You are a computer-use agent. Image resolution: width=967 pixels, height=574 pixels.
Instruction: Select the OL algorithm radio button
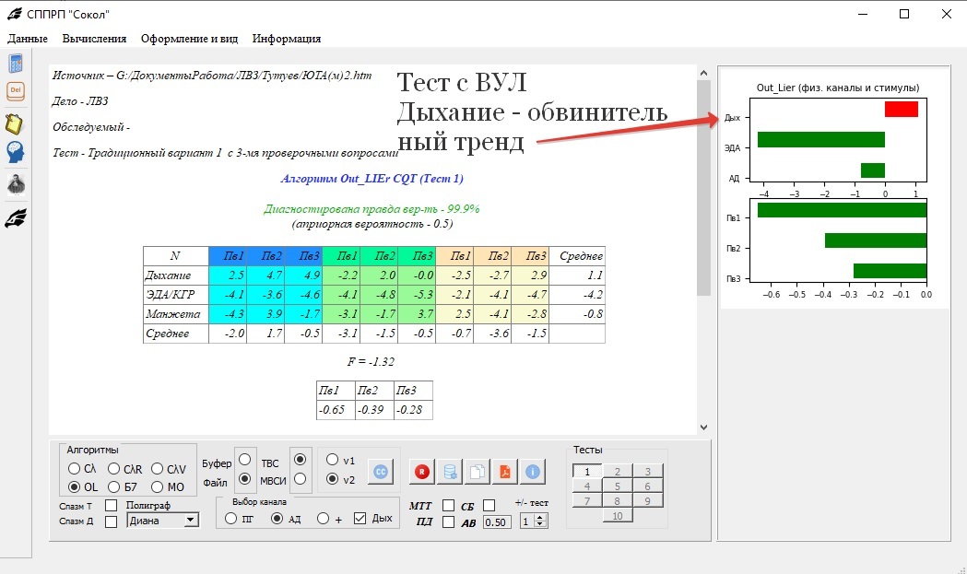coord(73,487)
